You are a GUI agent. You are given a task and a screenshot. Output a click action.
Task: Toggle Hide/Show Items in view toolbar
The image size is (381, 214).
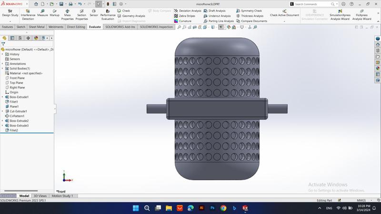221,27
